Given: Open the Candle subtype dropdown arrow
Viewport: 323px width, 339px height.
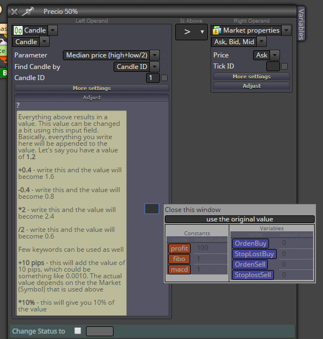Looking at the screenshot, I should (45, 42).
